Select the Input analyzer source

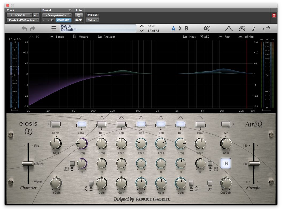189,37
